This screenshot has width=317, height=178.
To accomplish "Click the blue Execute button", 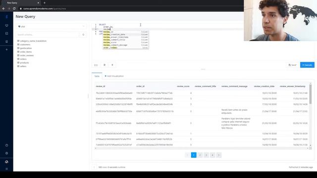I will click(x=307, y=65).
